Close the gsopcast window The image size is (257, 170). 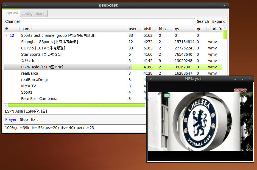tap(225, 5)
